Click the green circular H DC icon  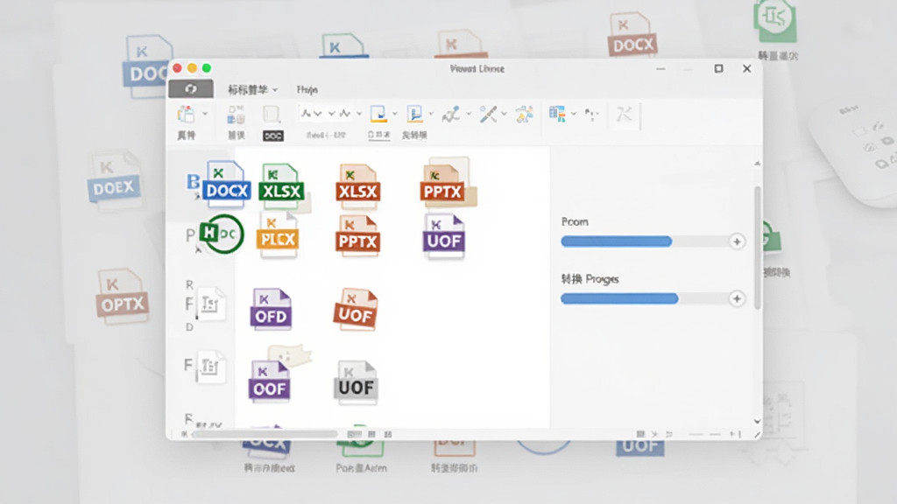click(222, 234)
